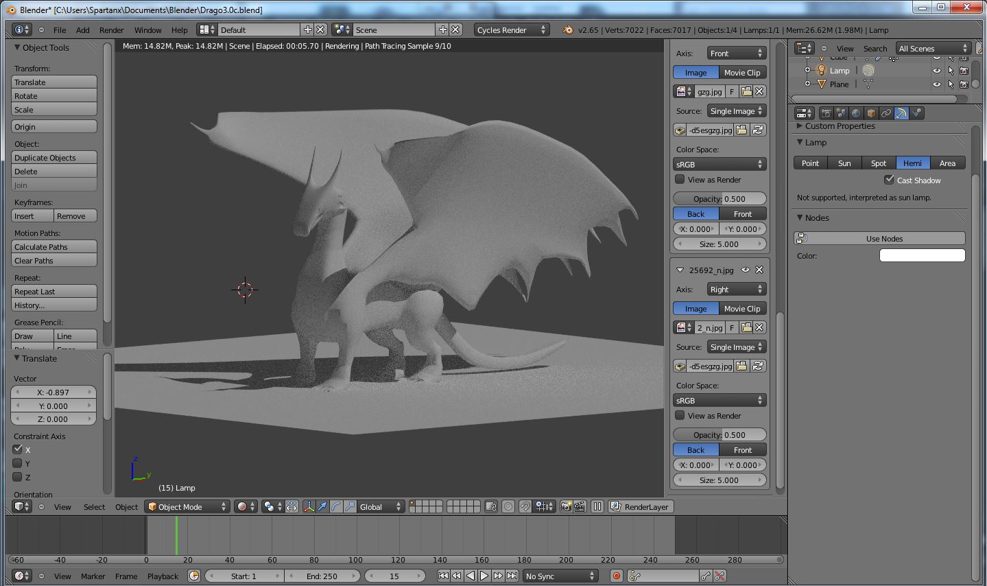987x586 pixels.
Task: Toggle Lamp visibility eye in Outliner
Action: tap(936, 70)
